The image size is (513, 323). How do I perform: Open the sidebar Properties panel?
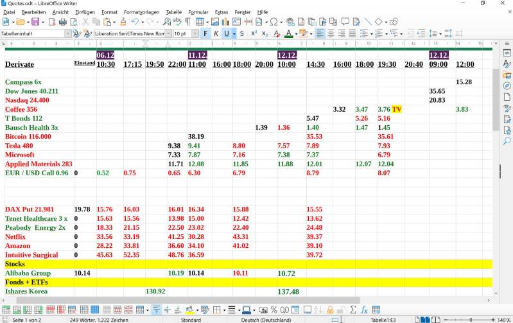pos(507,53)
